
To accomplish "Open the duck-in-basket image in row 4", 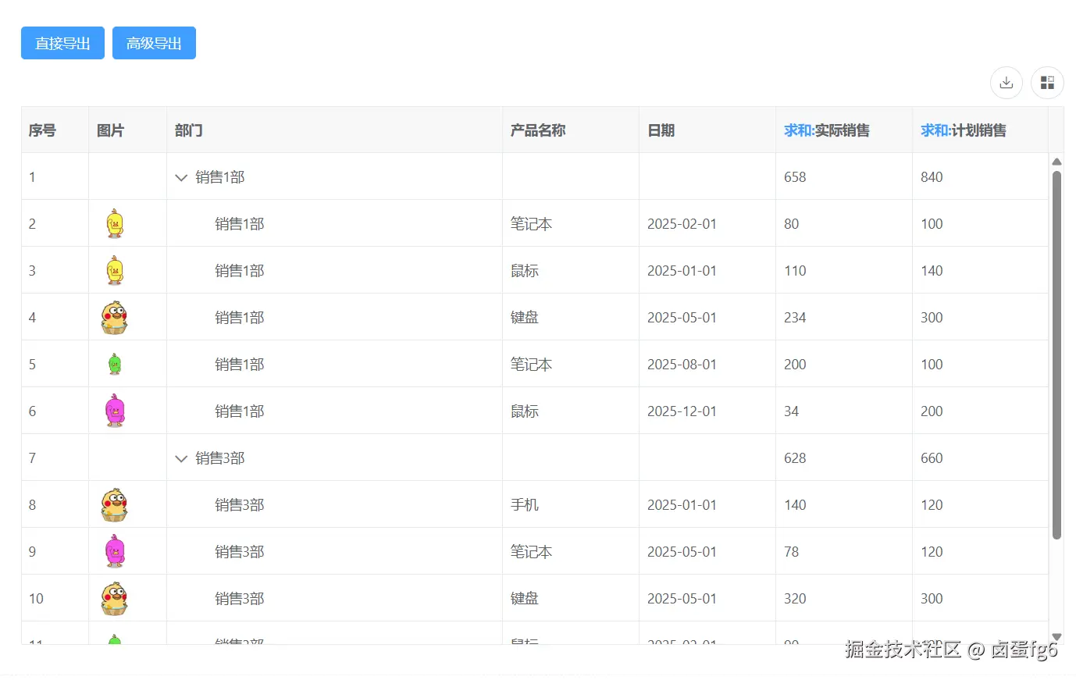I will tap(115, 317).
